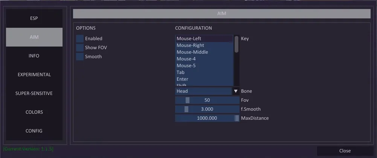Check the Smooth option
The width and height of the screenshot is (377, 158).
80,57
